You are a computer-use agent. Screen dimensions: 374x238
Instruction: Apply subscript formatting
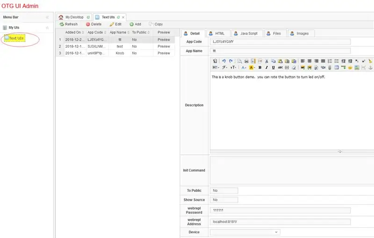pyautogui.click(x=357, y=61)
